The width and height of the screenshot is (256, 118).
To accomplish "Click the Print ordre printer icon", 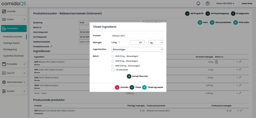I will click(236, 22).
